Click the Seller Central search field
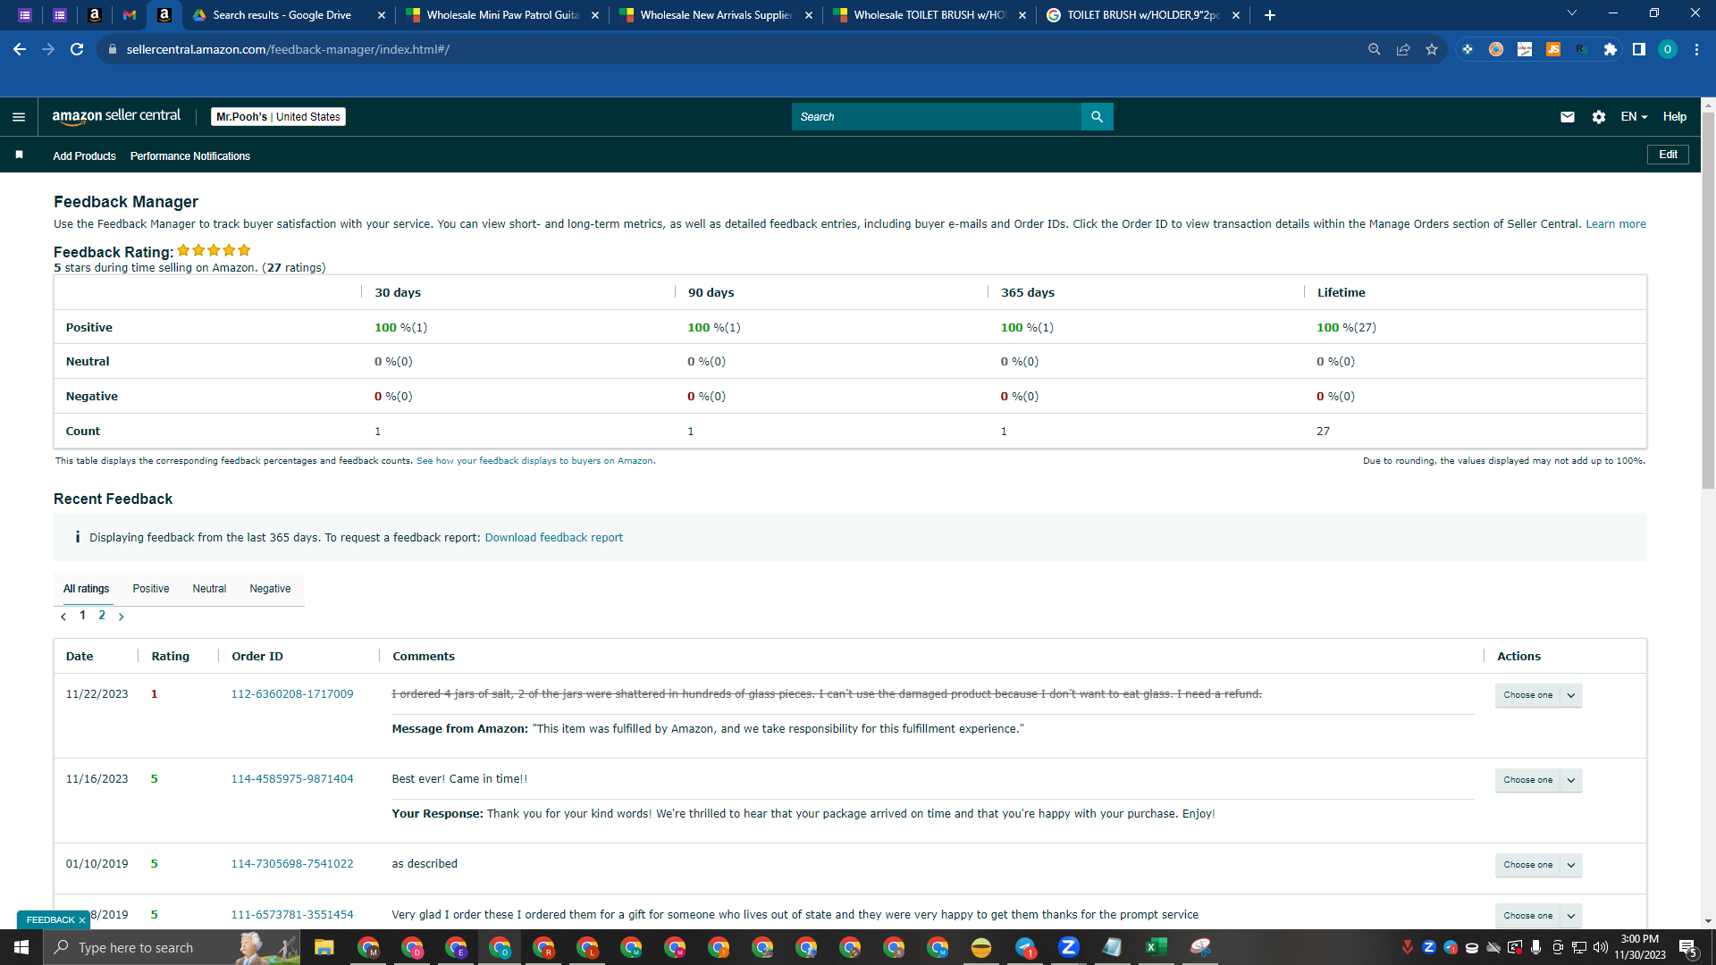 tap(936, 117)
